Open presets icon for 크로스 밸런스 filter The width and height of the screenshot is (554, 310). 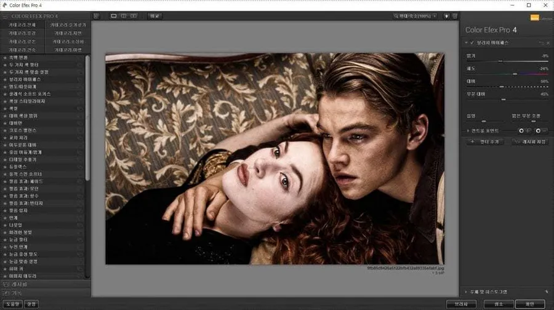79,130
